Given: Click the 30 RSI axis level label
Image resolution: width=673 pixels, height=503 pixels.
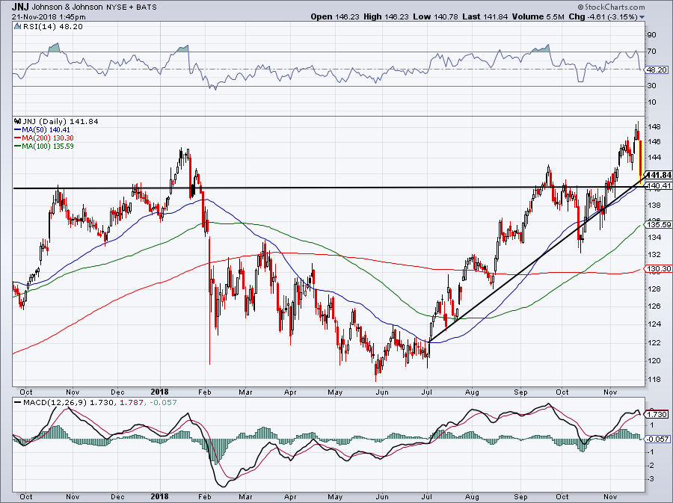Looking at the screenshot, I should [x=652, y=86].
